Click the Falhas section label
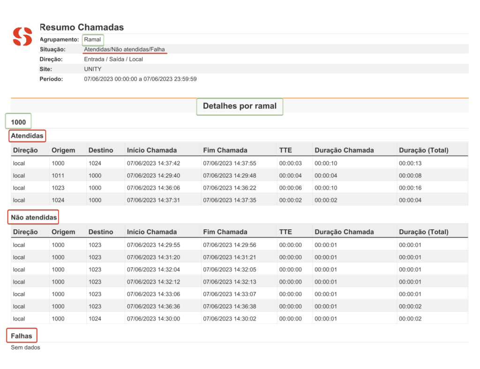The height and width of the screenshot is (369, 480). [22, 336]
